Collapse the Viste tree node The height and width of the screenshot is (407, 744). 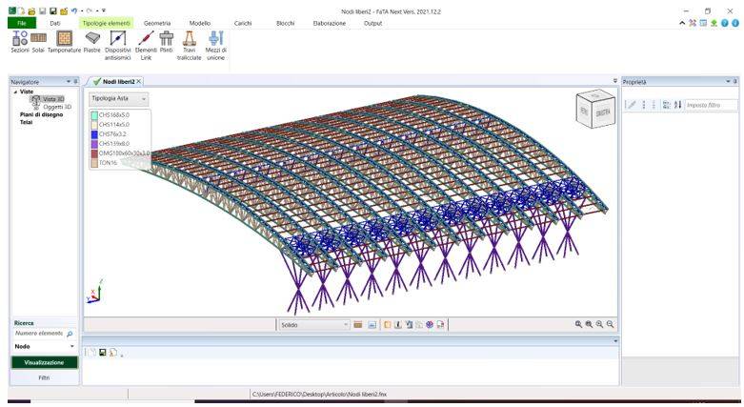[x=15, y=92]
